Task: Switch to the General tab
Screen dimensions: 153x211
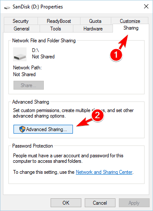Action: (21, 29)
